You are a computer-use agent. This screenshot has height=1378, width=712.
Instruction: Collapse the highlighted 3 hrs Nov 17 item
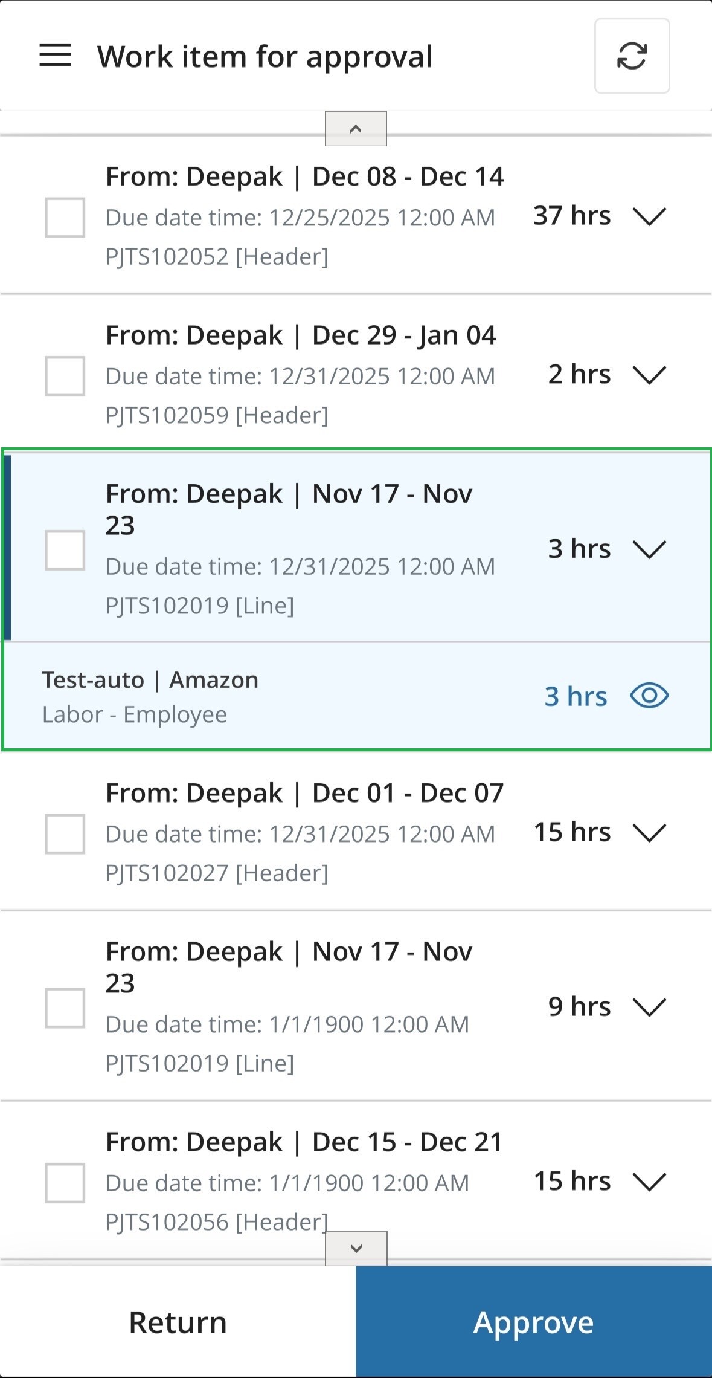pos(649,549)
